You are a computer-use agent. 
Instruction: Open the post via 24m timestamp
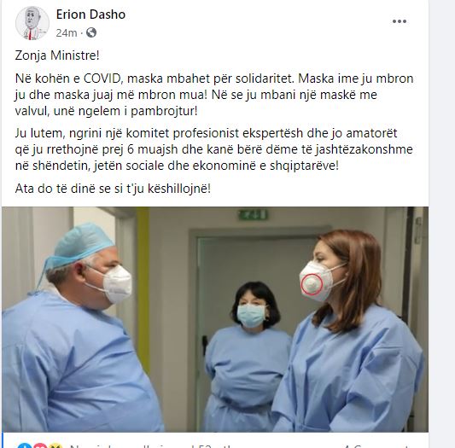coord(67,32)
